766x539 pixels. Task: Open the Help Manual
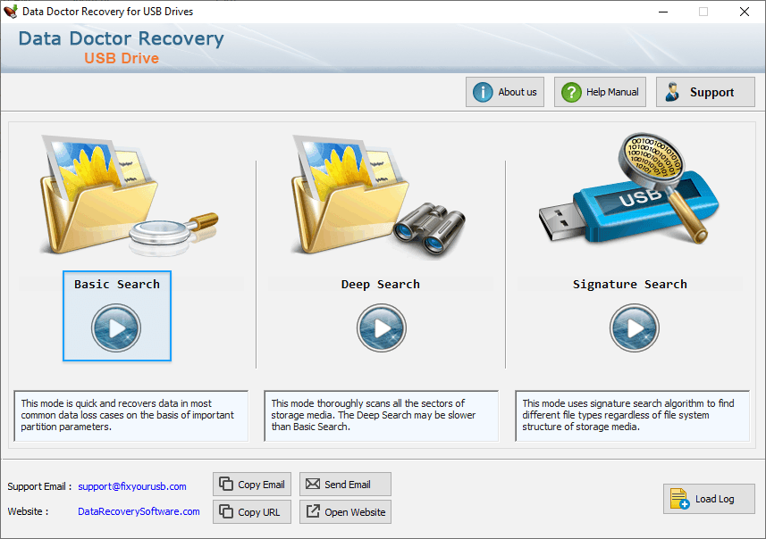click(x=600, y=92)
